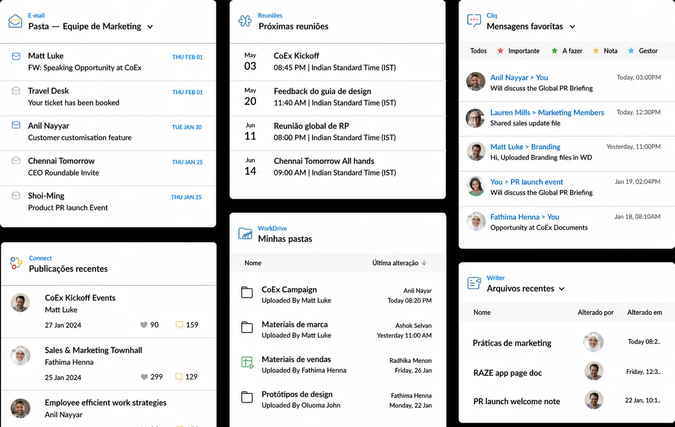Click the folder icon for Protótipos de design
Viewport: 675px width, 427px height.
click(x=247, y=397)
